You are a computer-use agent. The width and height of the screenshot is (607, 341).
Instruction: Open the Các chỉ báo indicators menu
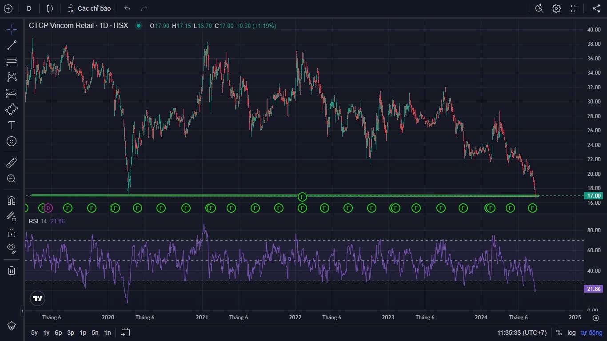coord(89,8)
